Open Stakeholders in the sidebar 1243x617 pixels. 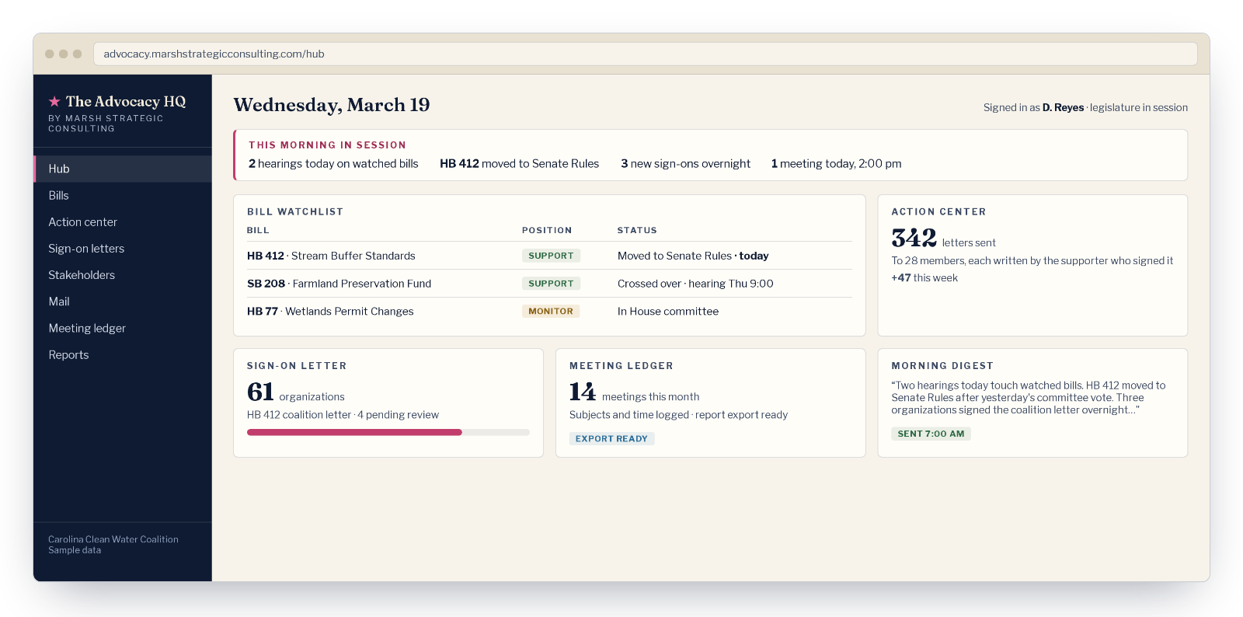(x=123, y=275)
